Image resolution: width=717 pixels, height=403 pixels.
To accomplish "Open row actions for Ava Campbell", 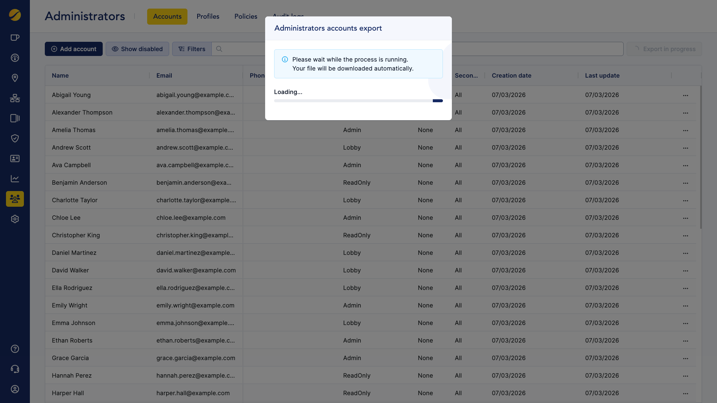I will [x=686, y=165].
